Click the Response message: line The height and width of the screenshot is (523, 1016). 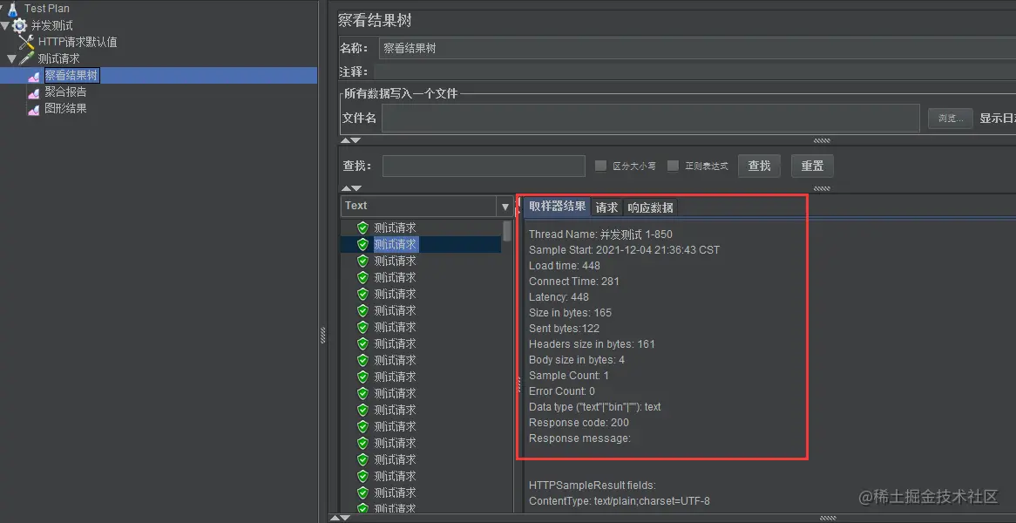coord(579,438)
